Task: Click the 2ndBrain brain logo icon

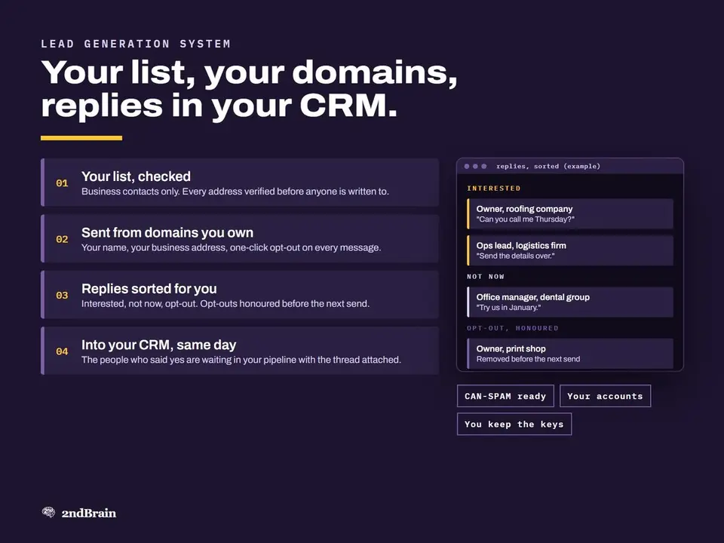Action: pyautogui.click(x=48, y=512)
